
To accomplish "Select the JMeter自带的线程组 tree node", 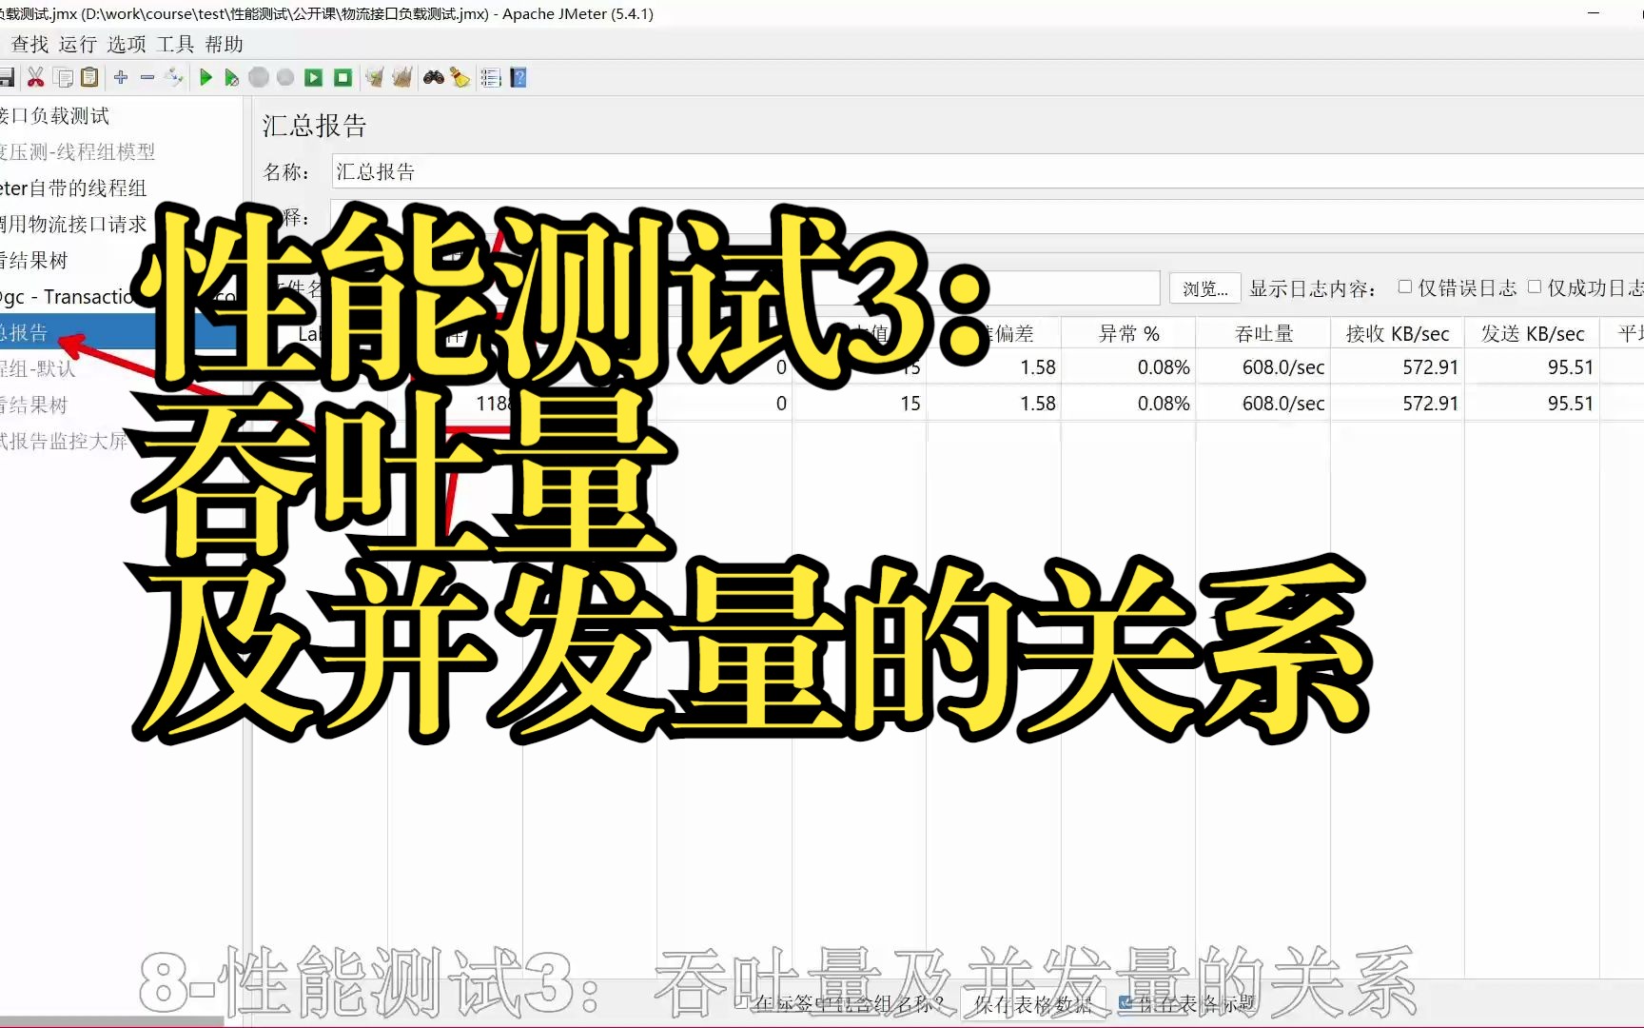I will click(73, 188).
